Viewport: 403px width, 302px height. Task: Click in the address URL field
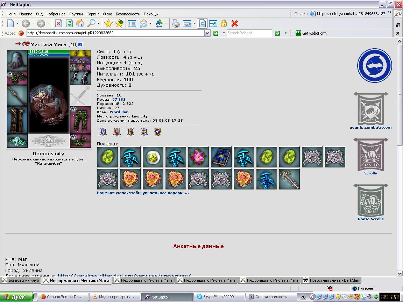pos(115,33)
